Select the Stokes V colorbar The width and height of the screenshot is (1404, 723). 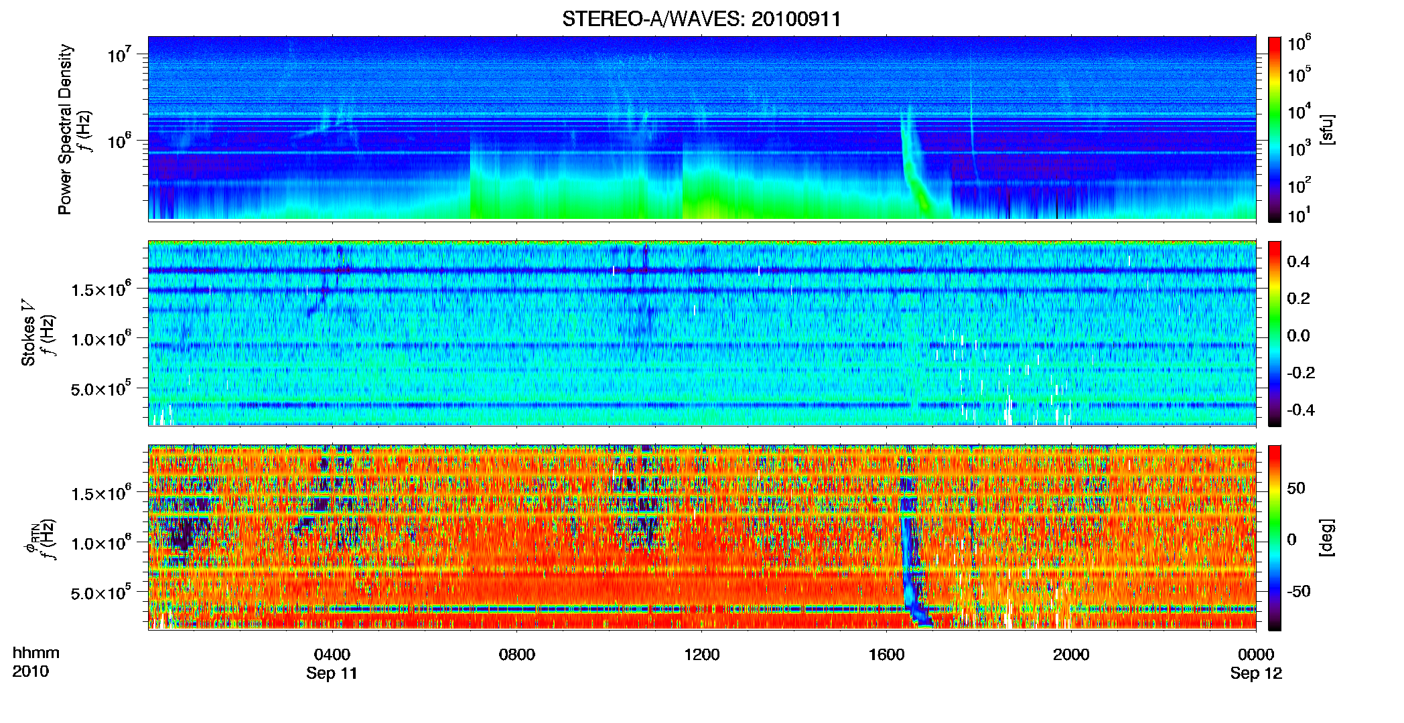tap(1275, 333)
